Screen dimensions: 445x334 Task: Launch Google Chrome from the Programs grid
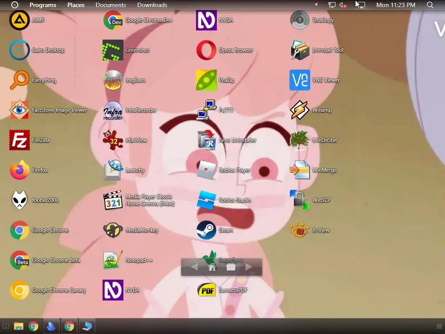[x=19, y=230]
